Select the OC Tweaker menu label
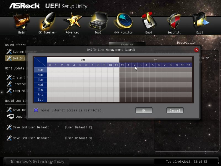221x166 pixels. click(47, 32)
